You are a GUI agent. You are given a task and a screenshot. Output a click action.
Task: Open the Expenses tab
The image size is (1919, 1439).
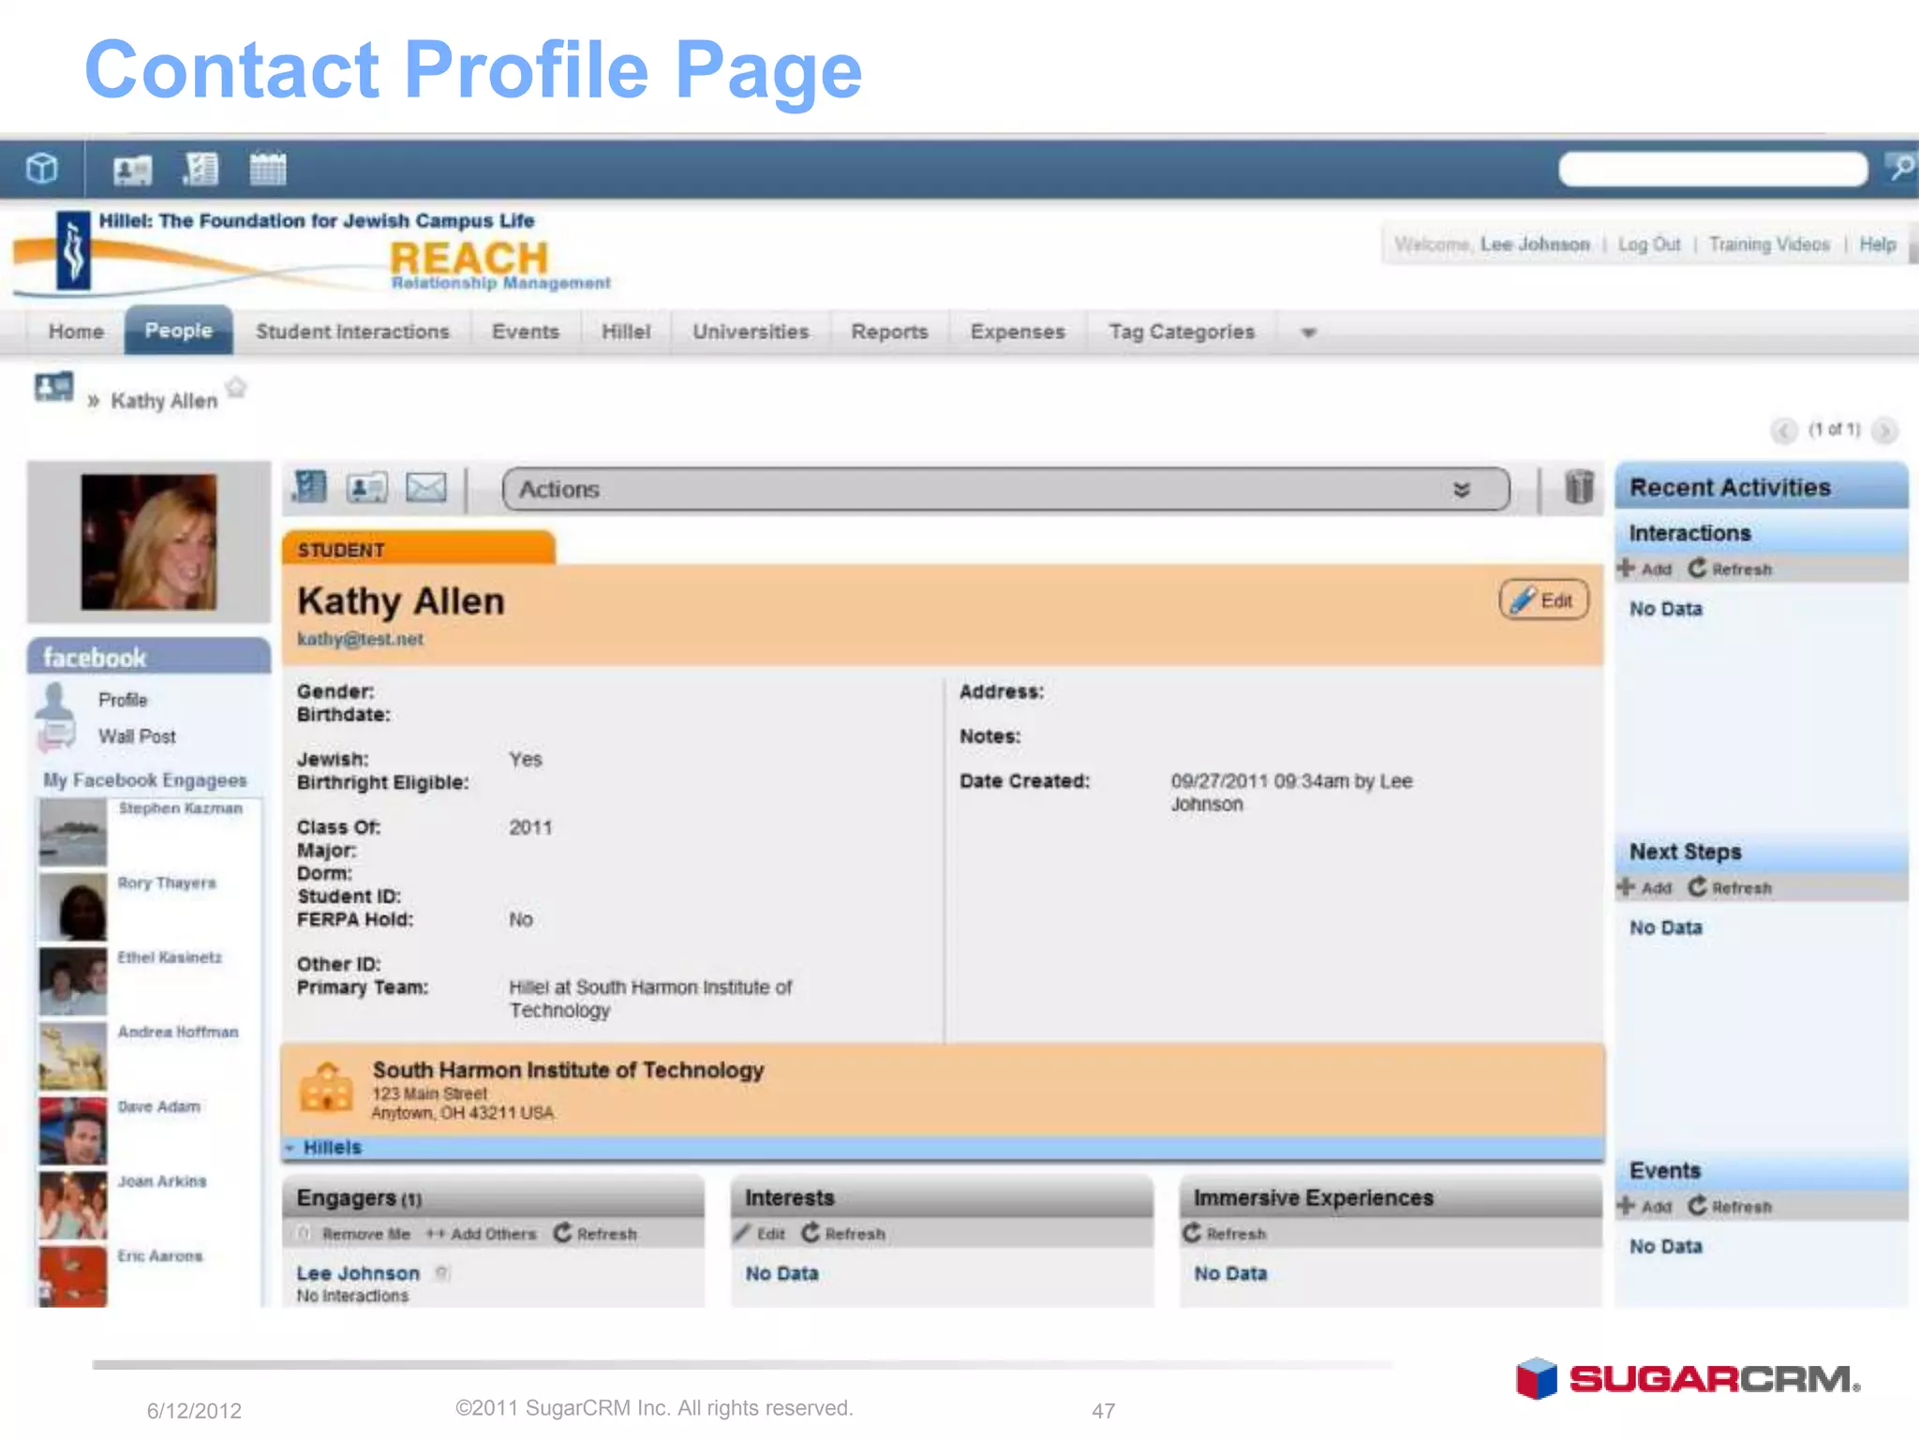point(1018,332)
